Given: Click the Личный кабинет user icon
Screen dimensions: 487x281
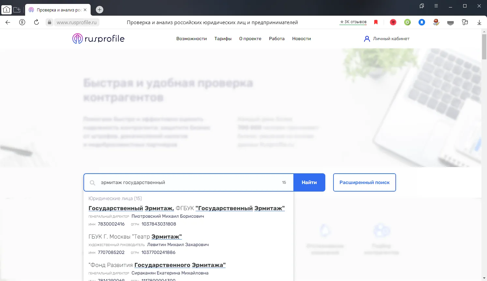Looking at the screenshot, I should point(367,39).
